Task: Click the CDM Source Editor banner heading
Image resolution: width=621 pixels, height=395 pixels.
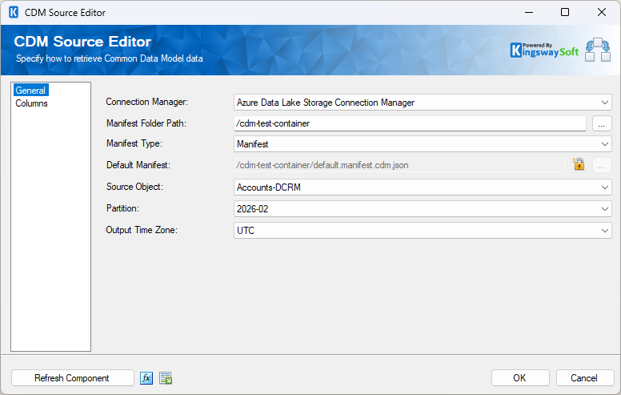Action: pos(82,42)
